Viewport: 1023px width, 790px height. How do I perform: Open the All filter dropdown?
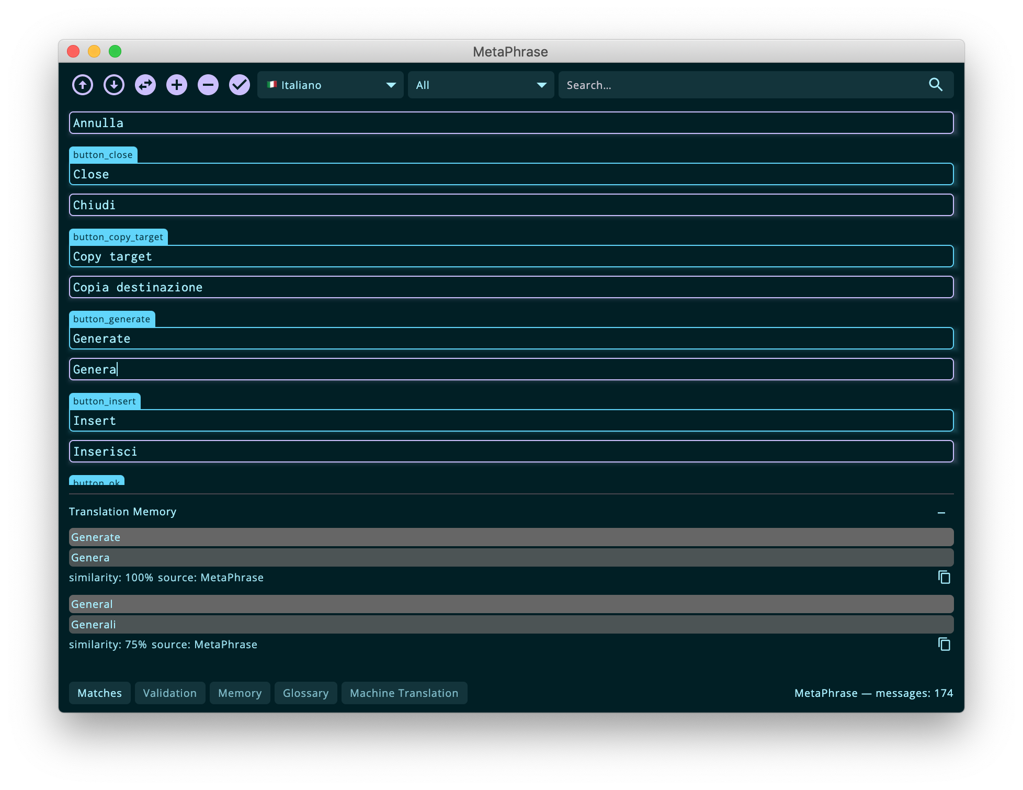481,85
